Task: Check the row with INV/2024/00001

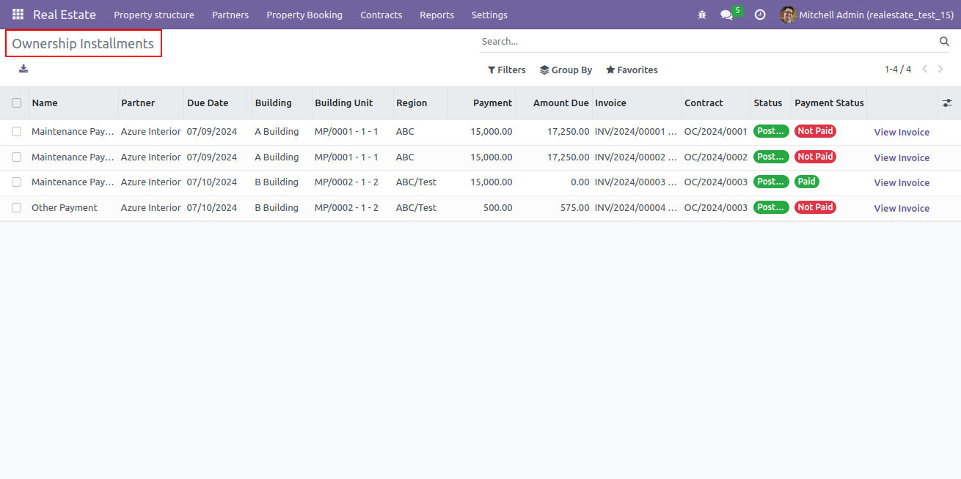Action: click(x=16, y=132)
